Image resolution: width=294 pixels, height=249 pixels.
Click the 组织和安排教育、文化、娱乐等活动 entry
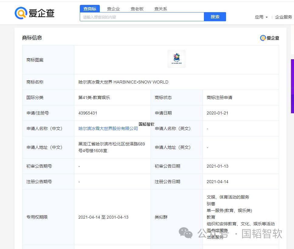[241, 224]
